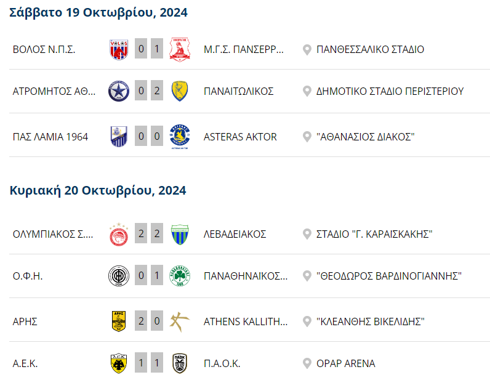Click the Volos N.P.S. team crest

coord(119,49)
